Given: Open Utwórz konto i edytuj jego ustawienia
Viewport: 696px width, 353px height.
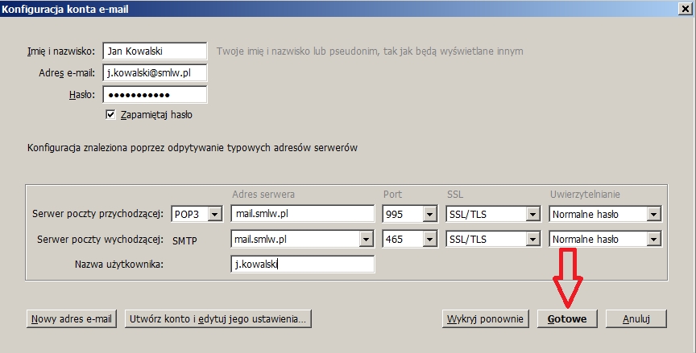Looking at the screenshot, I should click(x=218, y=318).
